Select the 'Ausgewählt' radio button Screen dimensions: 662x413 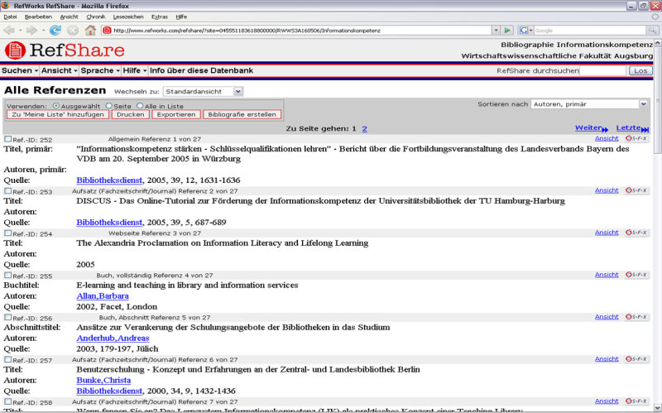(55, 106)
